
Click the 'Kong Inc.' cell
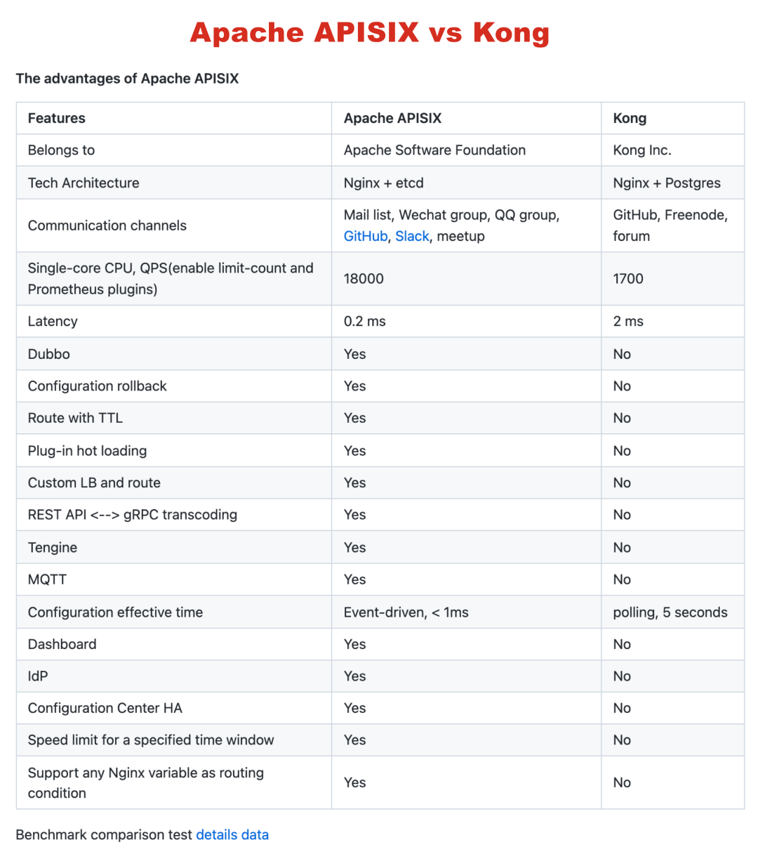[x=641, y=150]
